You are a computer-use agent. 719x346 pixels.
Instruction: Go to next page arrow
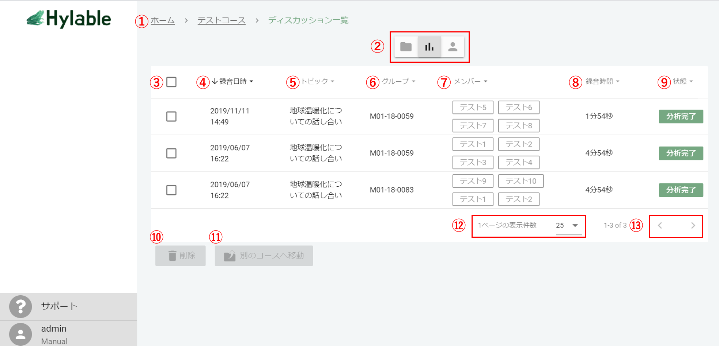(x=693, y=226)
